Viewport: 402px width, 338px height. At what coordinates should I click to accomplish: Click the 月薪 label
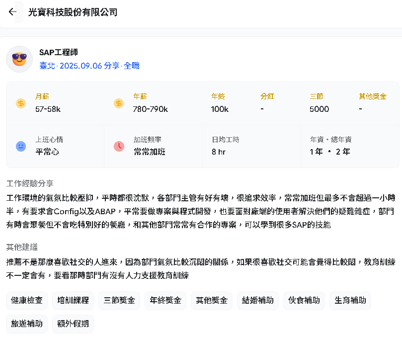pos(42,96)
